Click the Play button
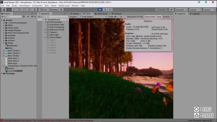 100,10
